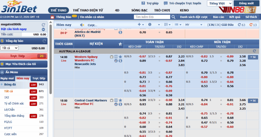Open live TV icon for Western Sydney match

[x=112, y=57]
